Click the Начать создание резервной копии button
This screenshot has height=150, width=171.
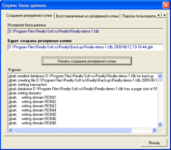(x=87, y=61)
